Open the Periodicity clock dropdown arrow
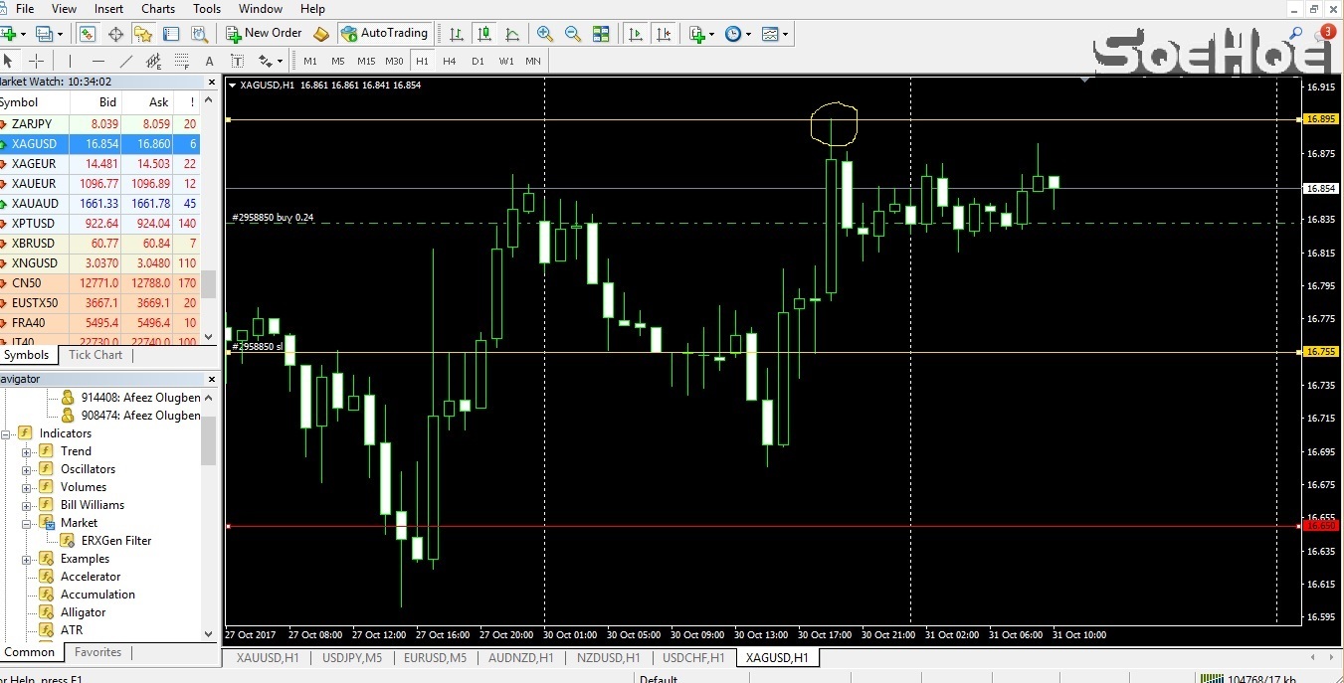Viewport: 1344px width, 683px height. pyautogui.click(x=749, y=35)
